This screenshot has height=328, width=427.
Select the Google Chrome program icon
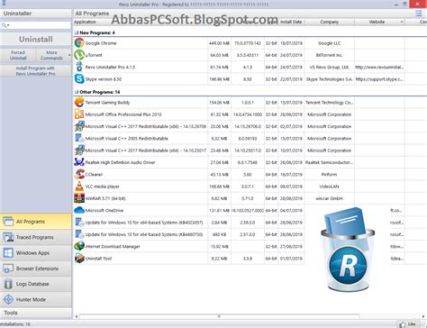point(79,43)
